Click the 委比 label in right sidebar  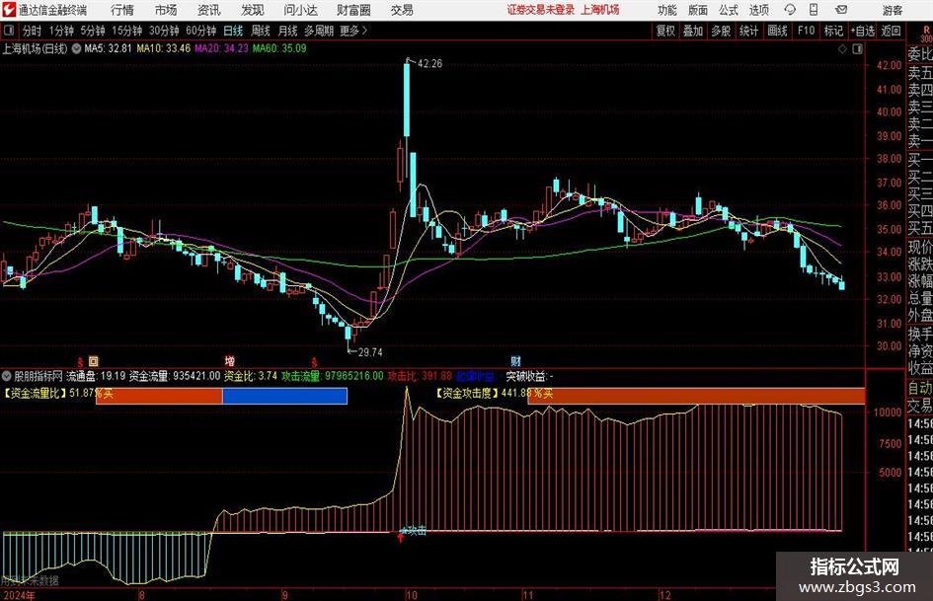(x=920, y=54)
